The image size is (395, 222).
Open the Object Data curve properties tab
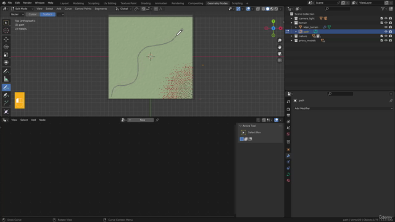point(288,175)
